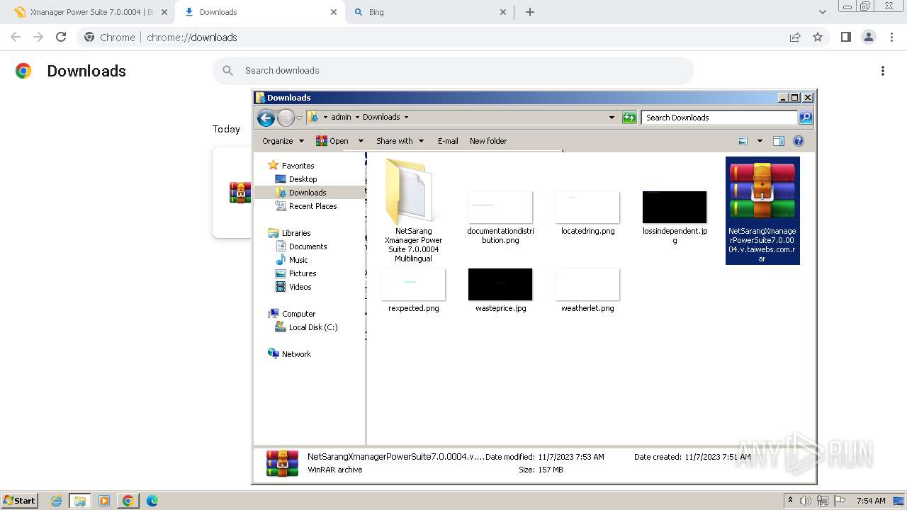Image resolution: width=907 pixels, height=510 pixels.
Task: Open Chrome tab search chevron
Action: click(822, 12)
